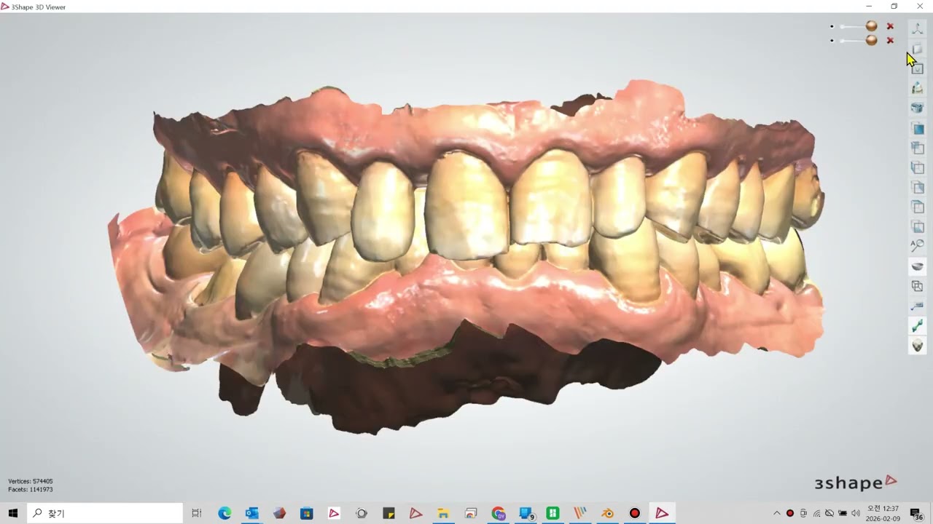This screenshot has height=524, width=933.
Task: Click the blue caliper distance icon
Action: 917,306
